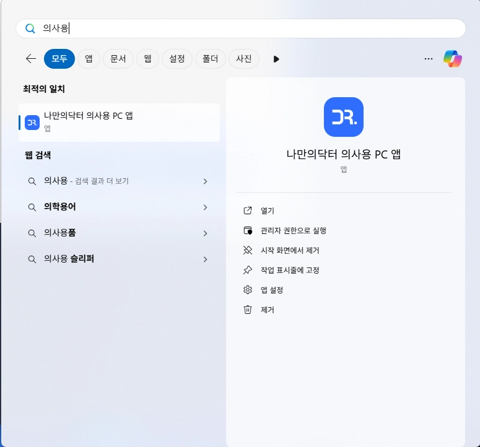The image size is (480, 447).
Task: Click the pin icon beside 작업 표시줄에 고정
Action: (x=248, y=270)
